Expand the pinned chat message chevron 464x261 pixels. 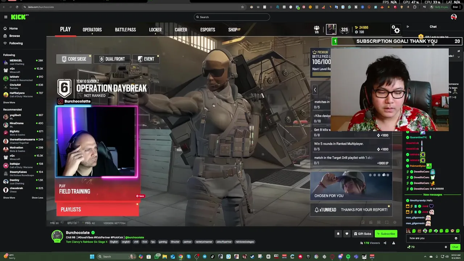pos(459,57)
